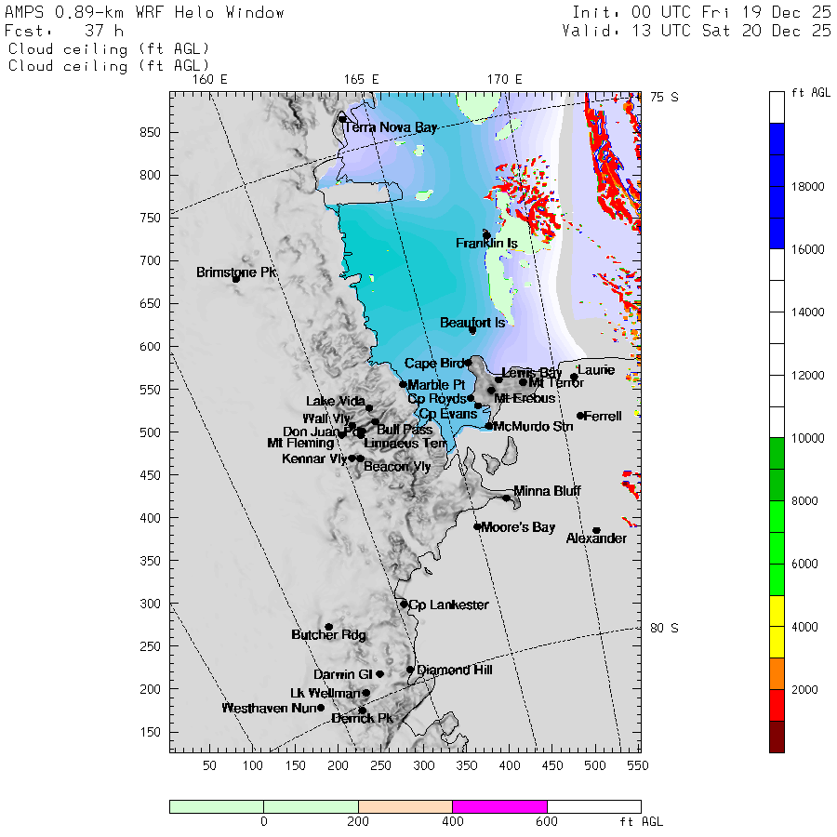Viewport: 837px width, 837px height.
Task: Click the Cp Evans label
Action: tap(448, 414)
